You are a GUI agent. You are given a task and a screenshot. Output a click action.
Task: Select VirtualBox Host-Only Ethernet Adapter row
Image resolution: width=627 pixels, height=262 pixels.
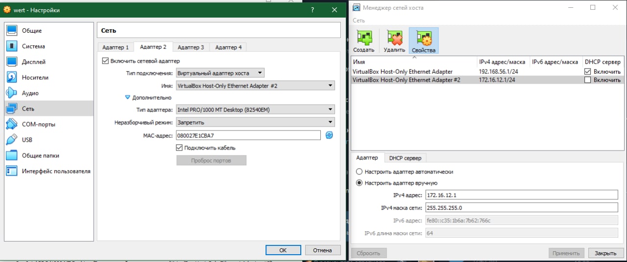pyautogui.click(x=487, y=71)
